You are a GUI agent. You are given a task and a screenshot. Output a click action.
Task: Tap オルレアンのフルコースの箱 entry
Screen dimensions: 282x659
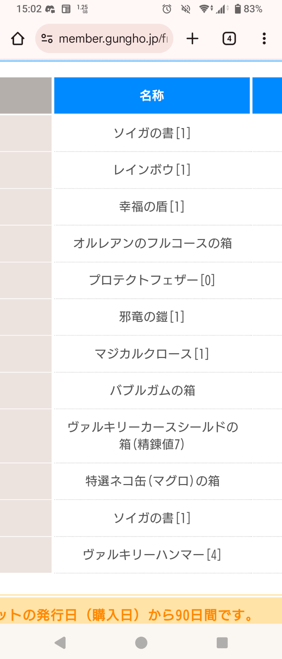[x=152, y=243]
